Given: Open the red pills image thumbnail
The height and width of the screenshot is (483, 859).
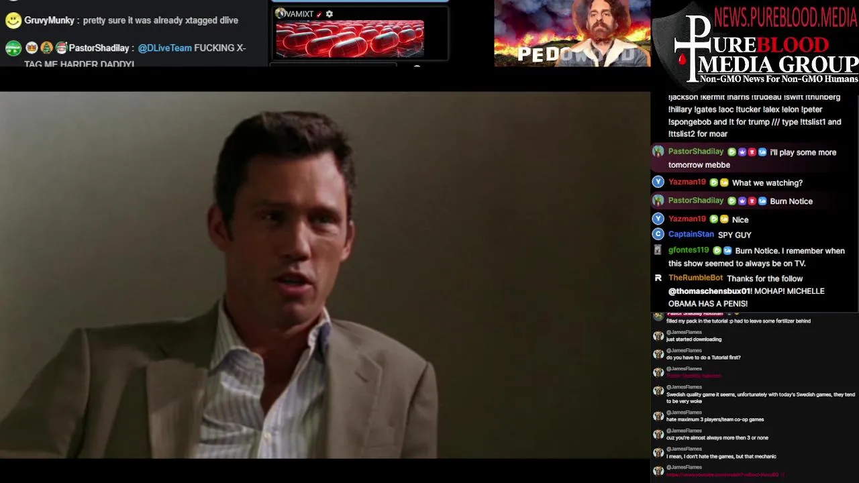Looking at the screenshot, I should 350,39.
